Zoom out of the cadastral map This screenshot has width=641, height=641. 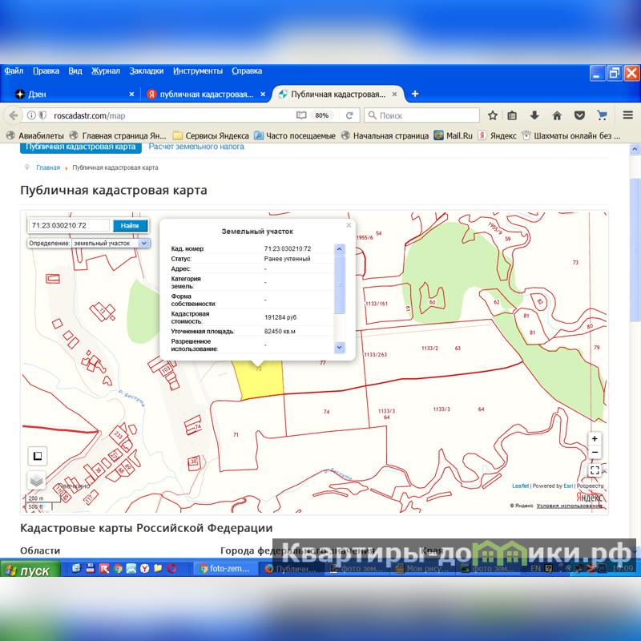[595, 453]
